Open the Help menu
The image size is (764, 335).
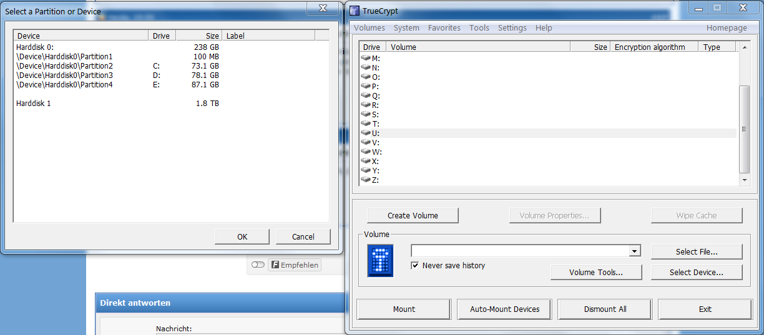[544, 27]
